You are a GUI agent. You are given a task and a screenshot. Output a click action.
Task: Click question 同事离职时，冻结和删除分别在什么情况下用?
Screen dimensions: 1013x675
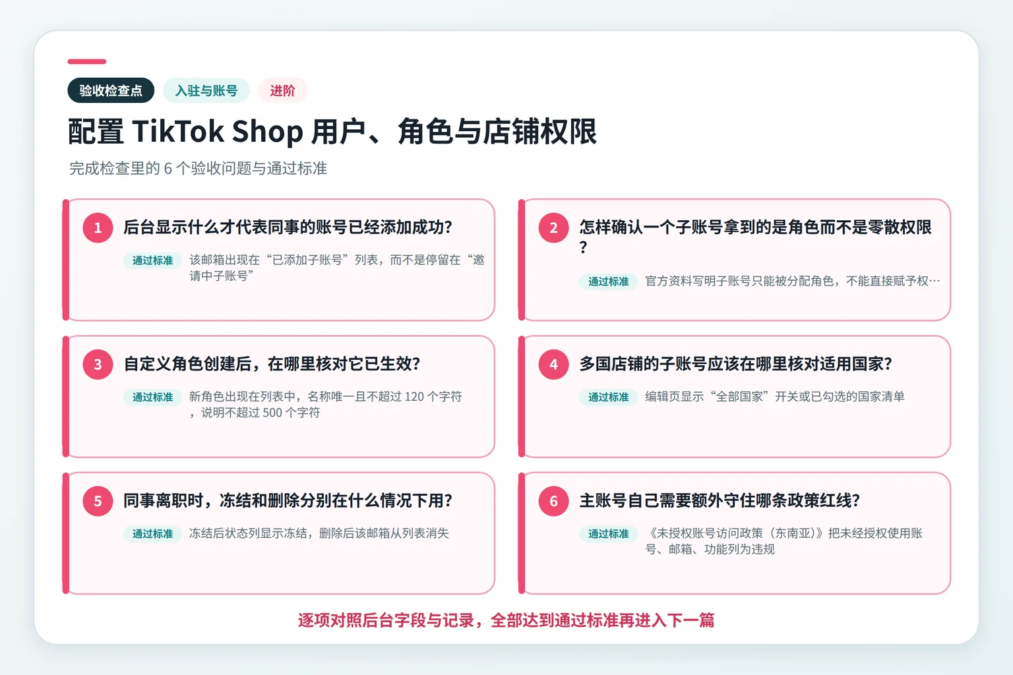(x=288, y=501)
